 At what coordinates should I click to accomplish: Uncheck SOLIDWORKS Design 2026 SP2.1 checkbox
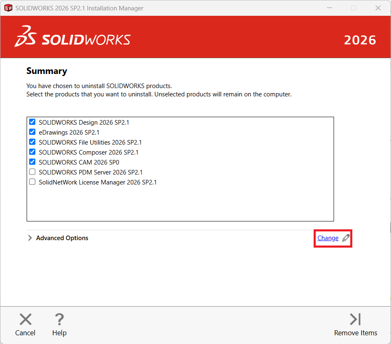(x=32, y=122)
